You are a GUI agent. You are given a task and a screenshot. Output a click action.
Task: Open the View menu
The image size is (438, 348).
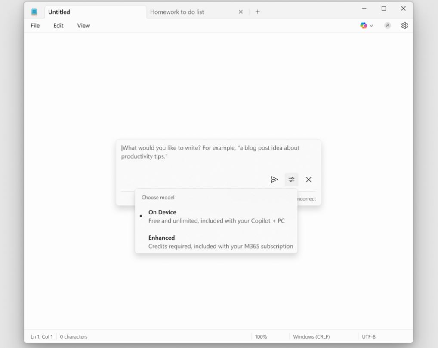point(83,25)
